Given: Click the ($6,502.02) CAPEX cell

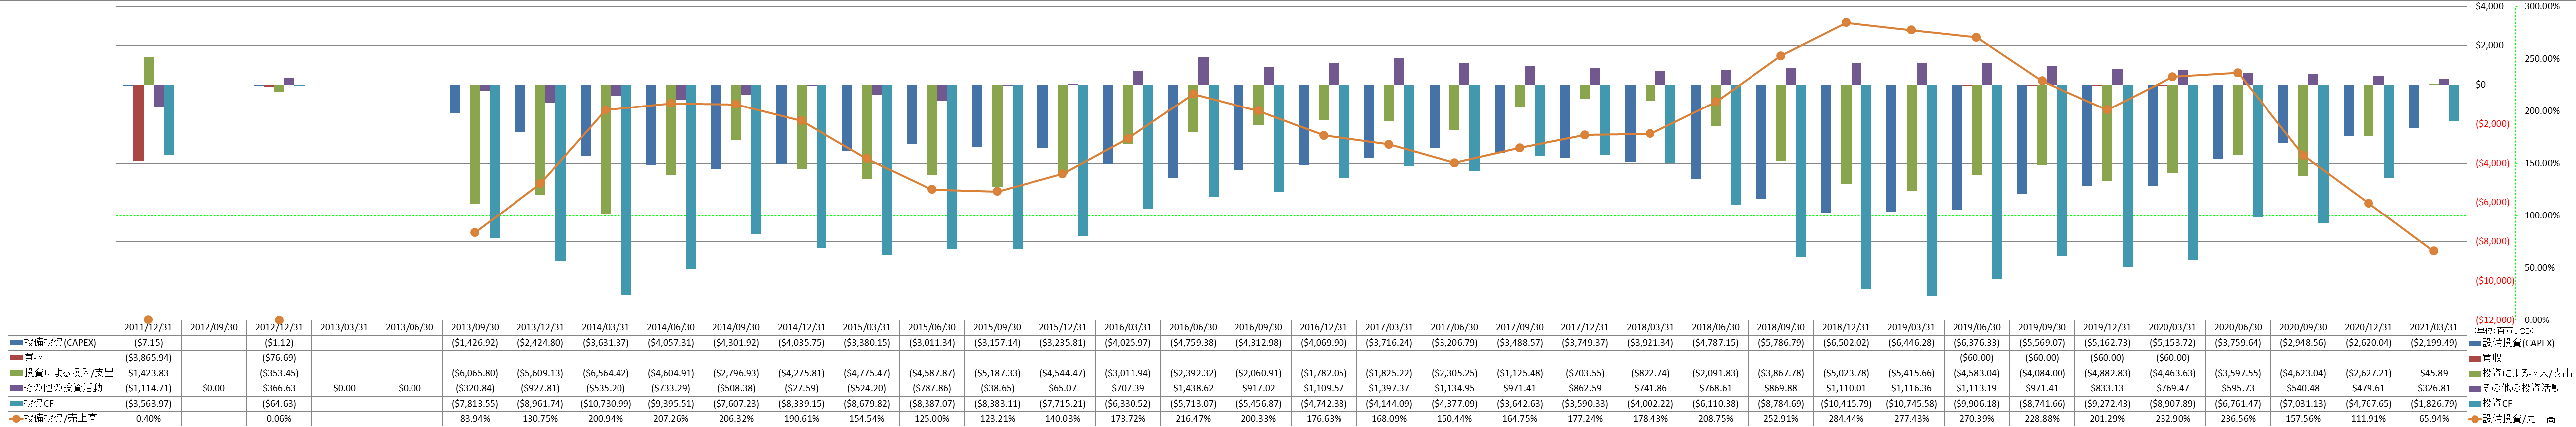Looking at the screenshot, I should point(1846,342).
